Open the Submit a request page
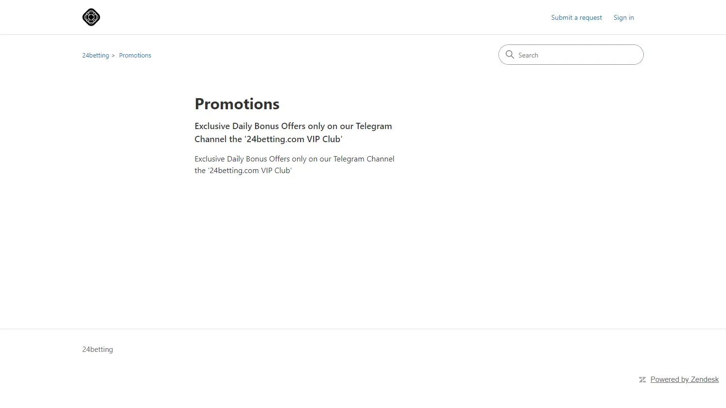 click(576, 17)
